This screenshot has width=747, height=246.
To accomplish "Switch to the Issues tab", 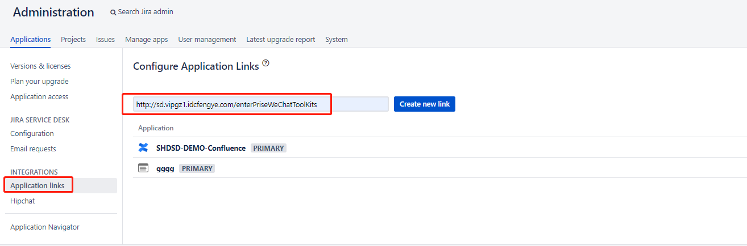I will pyautogui.click(x=105, y=39).
